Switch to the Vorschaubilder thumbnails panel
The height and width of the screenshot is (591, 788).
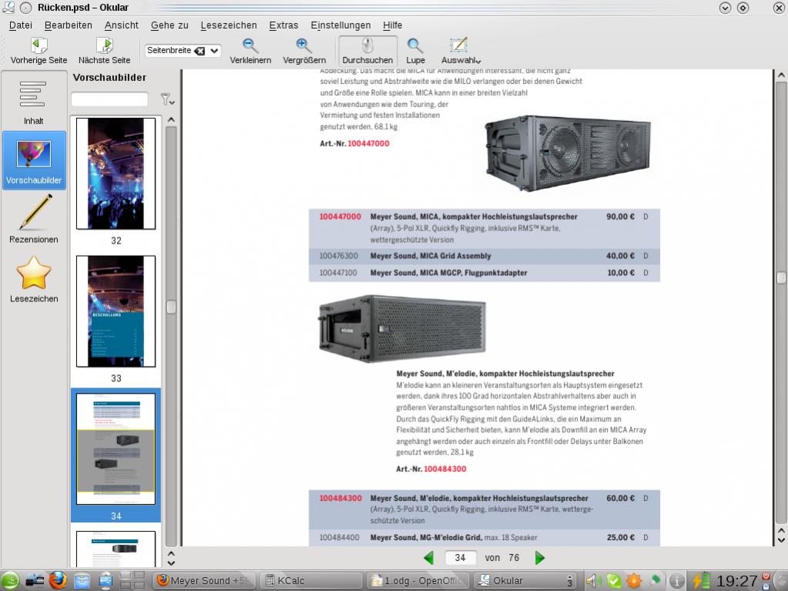point(34,160)
